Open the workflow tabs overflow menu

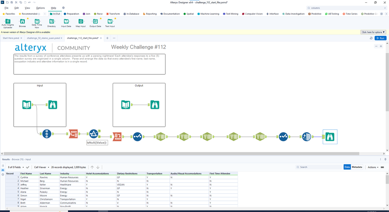tap(114, 38)
